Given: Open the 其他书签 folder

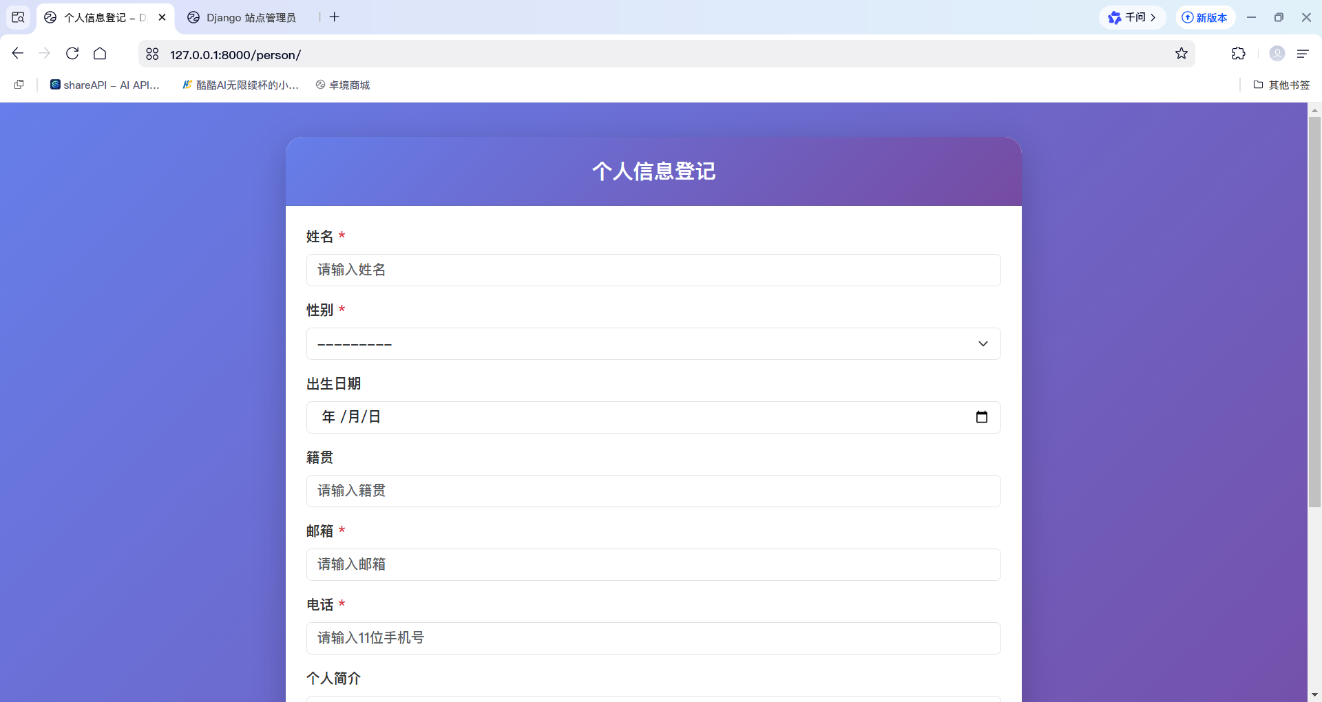Looking at the screenshot, I should 1281,85.
